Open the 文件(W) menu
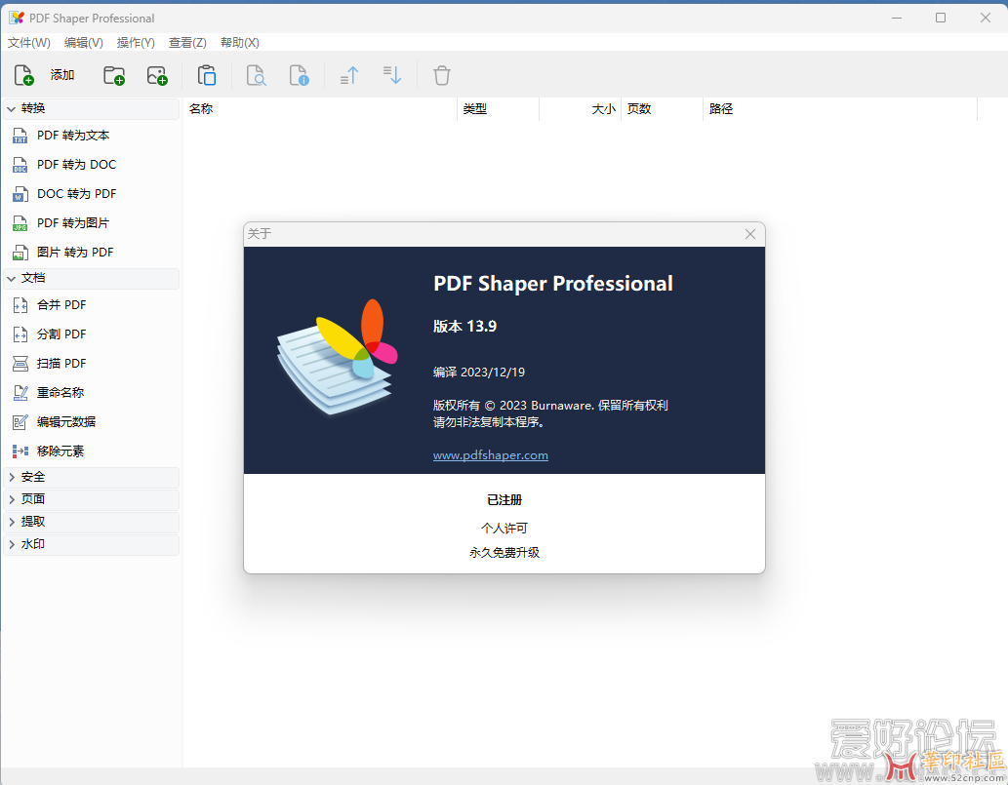The width and height of the screenshot is (1008, 785). 28,43
